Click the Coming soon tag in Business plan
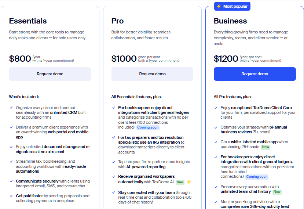Image resolution: width=304 pixels, height=209 pixels. (x=257, y=177)
